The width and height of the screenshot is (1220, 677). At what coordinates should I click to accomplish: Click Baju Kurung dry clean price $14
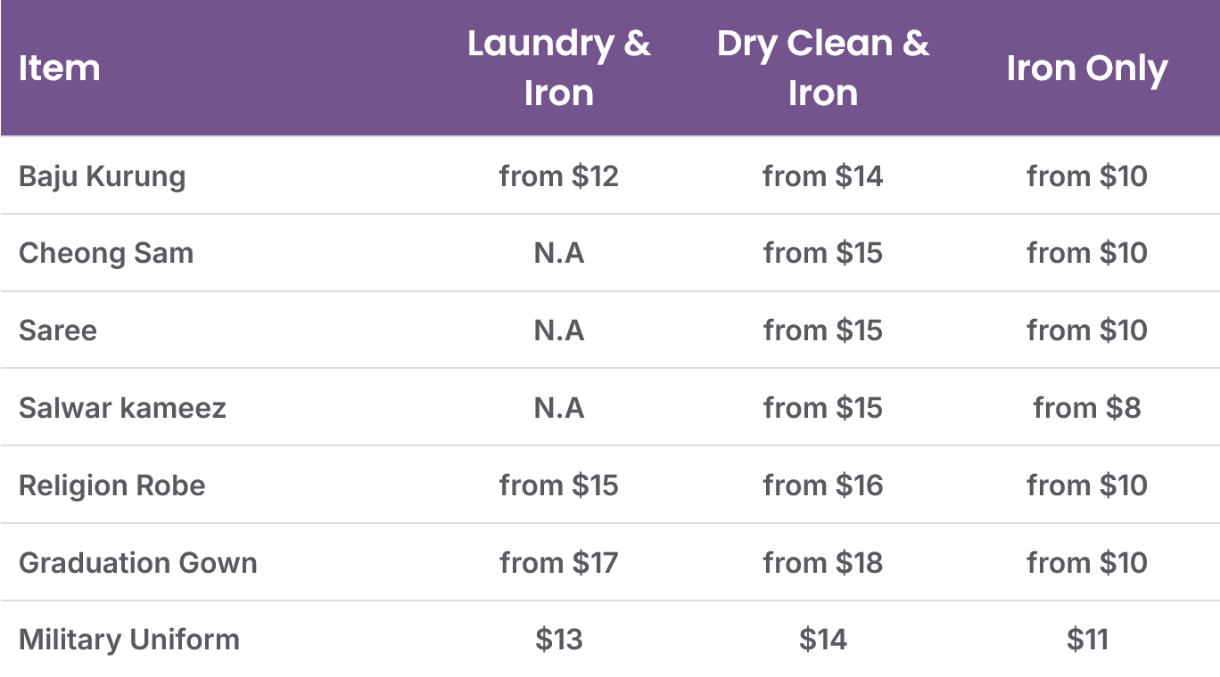point(823,176)
